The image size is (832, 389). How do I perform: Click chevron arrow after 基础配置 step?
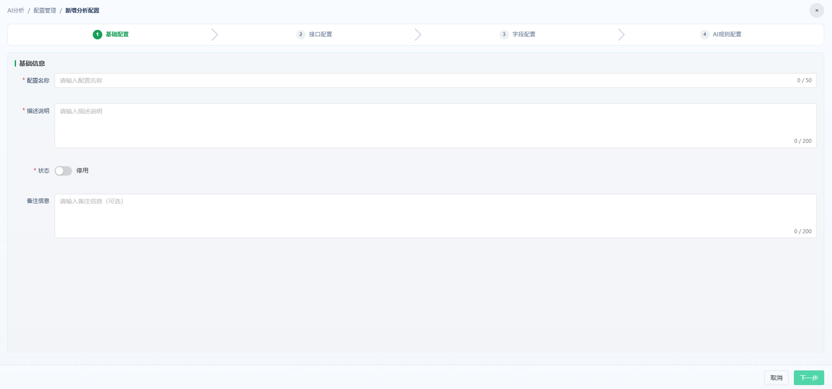click(x=215, y=35)
